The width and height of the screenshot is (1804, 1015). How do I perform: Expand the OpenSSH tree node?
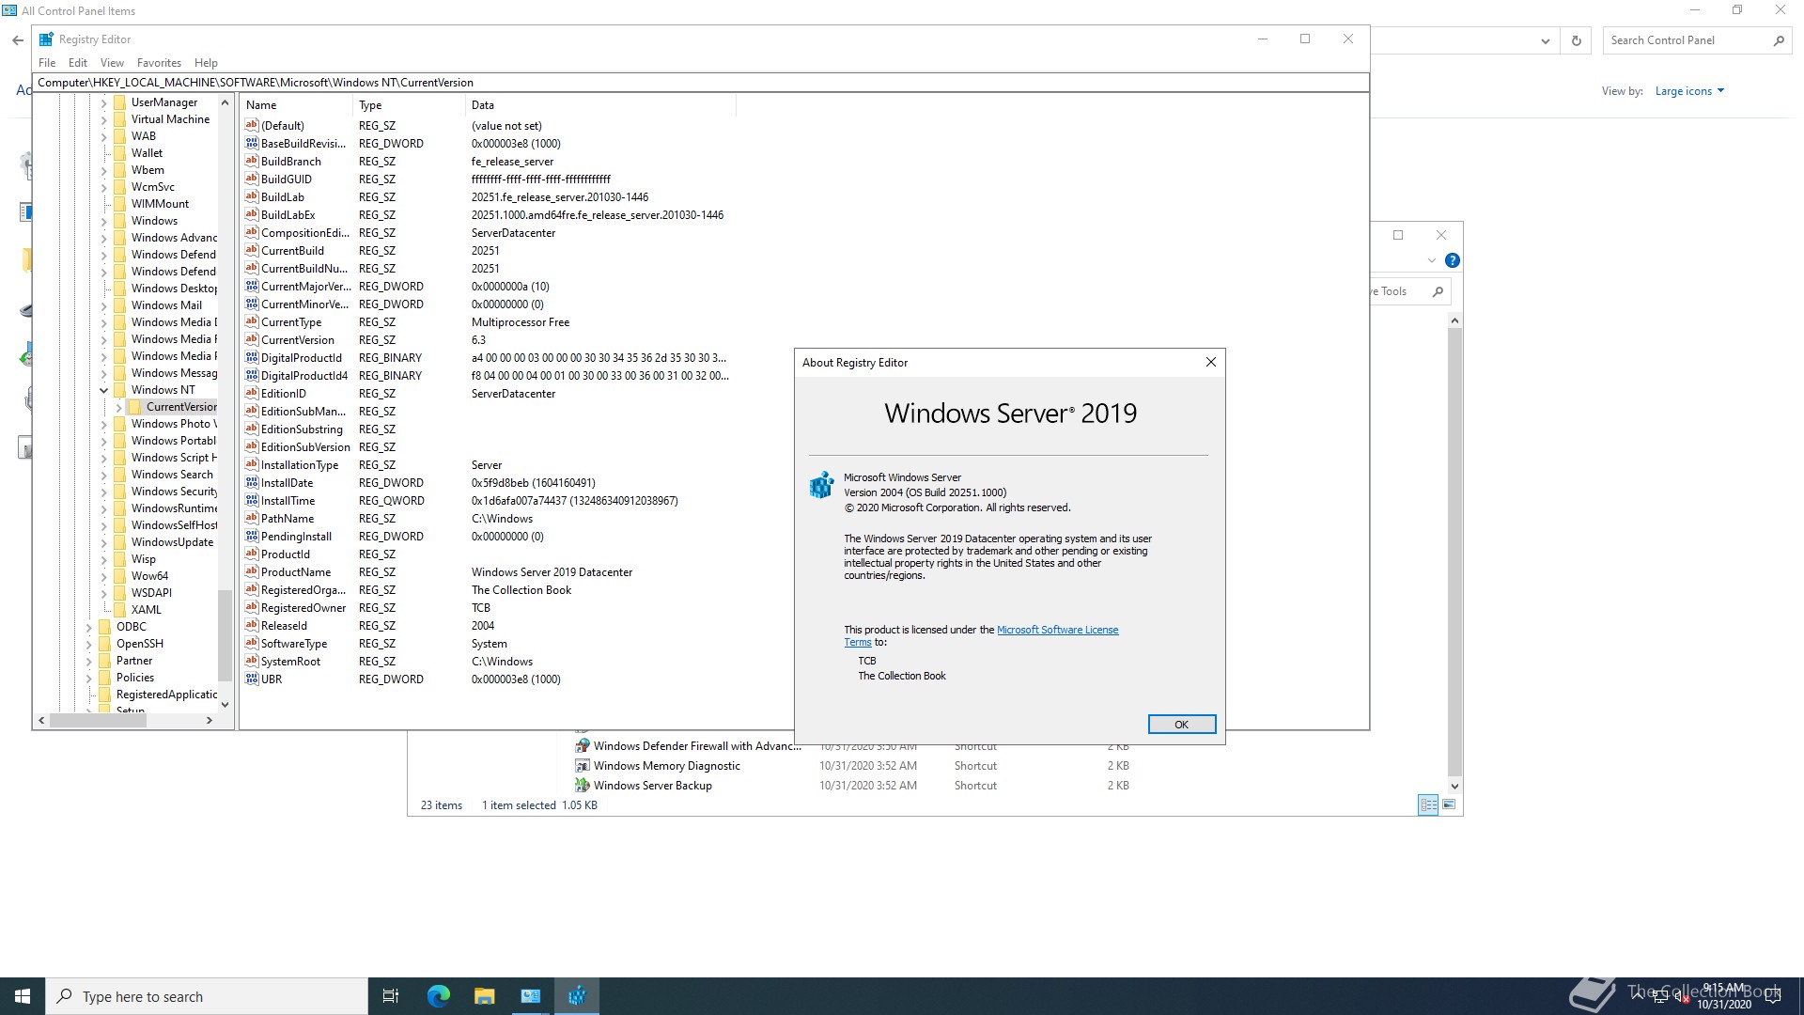pos(88,644)
